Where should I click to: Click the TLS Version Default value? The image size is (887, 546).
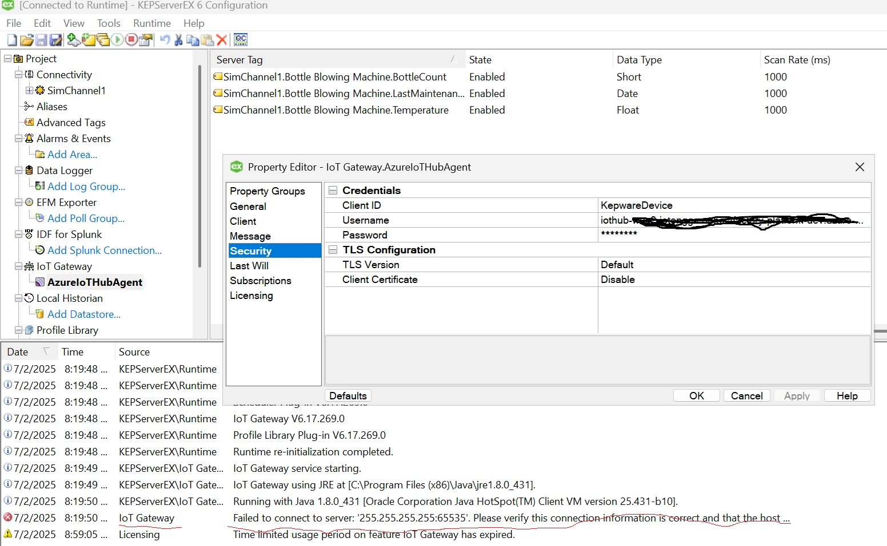pyautogui.click(x=734, y=265)
